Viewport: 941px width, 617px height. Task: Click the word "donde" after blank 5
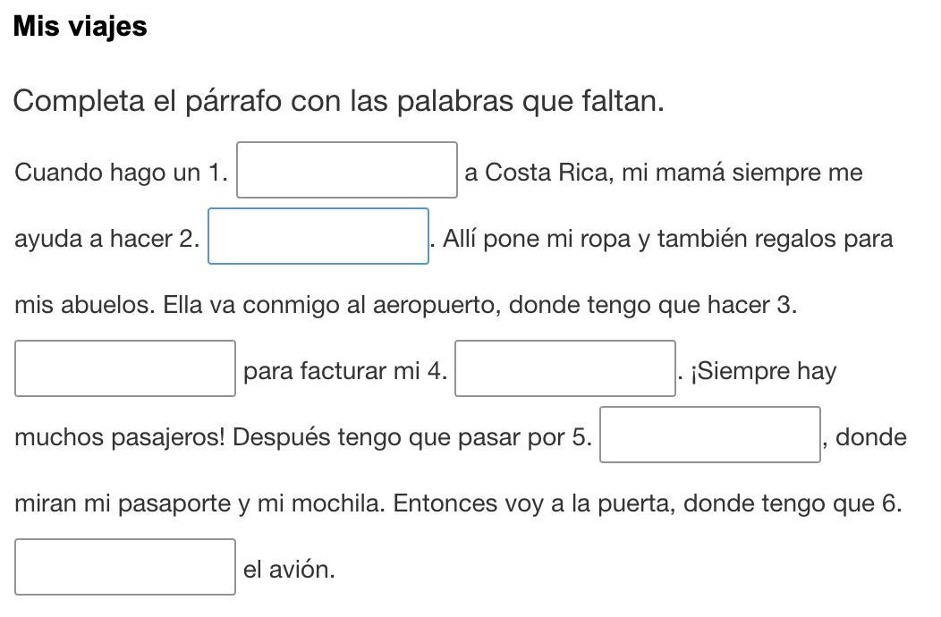coord(871,437)
